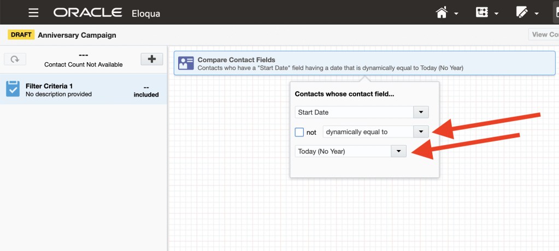Click 'Contact Count Not Available' text
The width and height of the screenshot is (559, 251).
pyautogui.click(x=84, y=64)
